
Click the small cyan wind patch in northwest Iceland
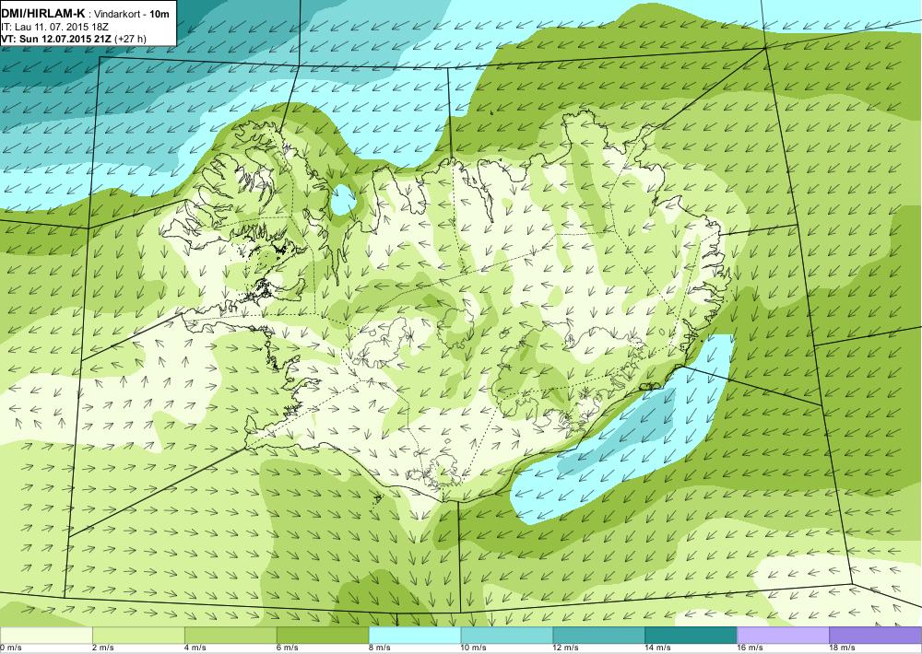[343, 201]
